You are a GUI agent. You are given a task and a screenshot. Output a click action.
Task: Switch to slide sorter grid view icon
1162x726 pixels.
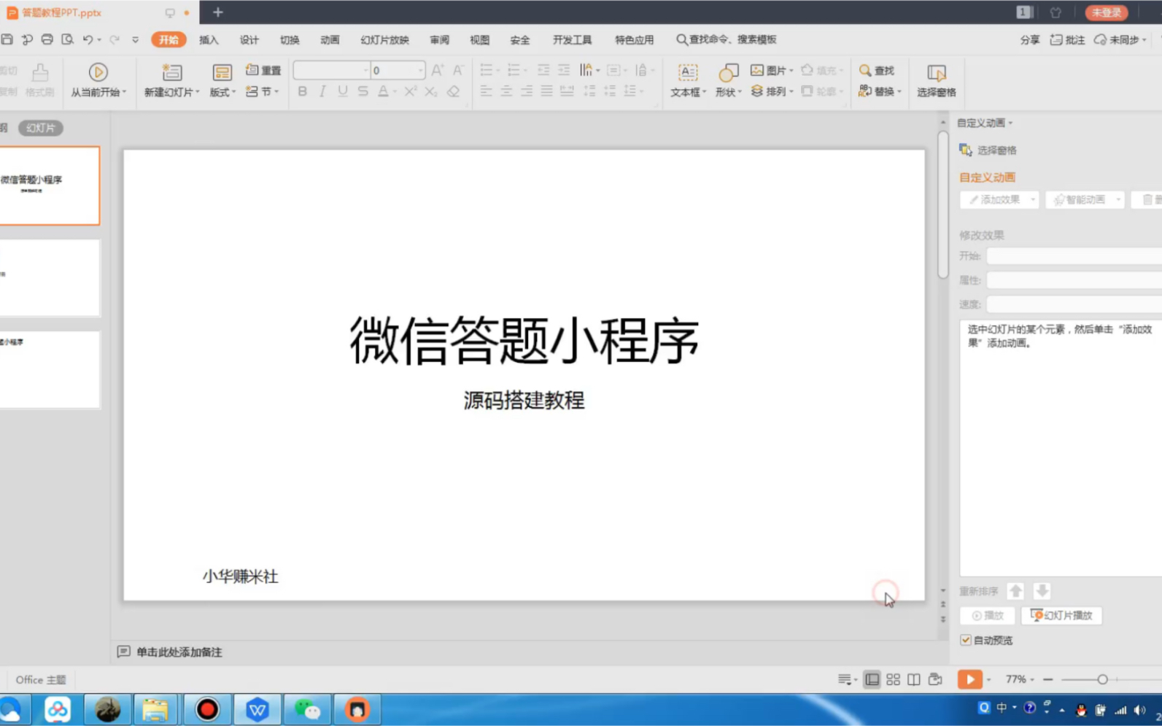(893, 679)
